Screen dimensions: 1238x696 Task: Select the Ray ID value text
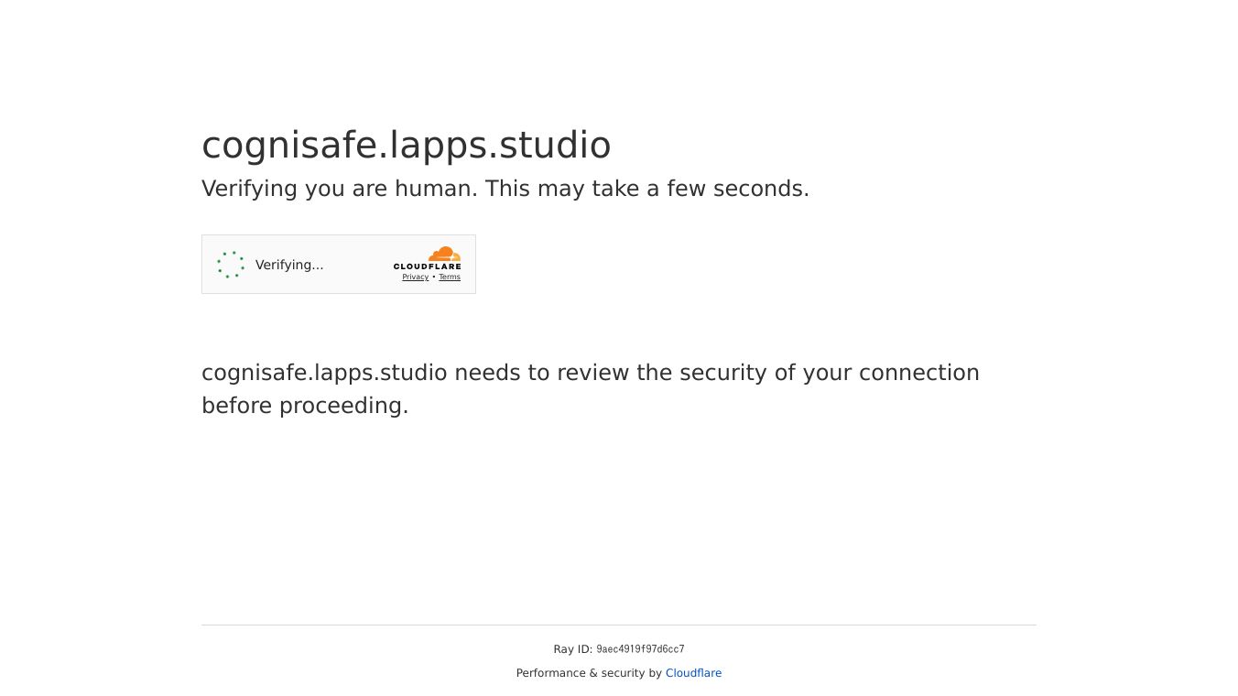[640, 648]
